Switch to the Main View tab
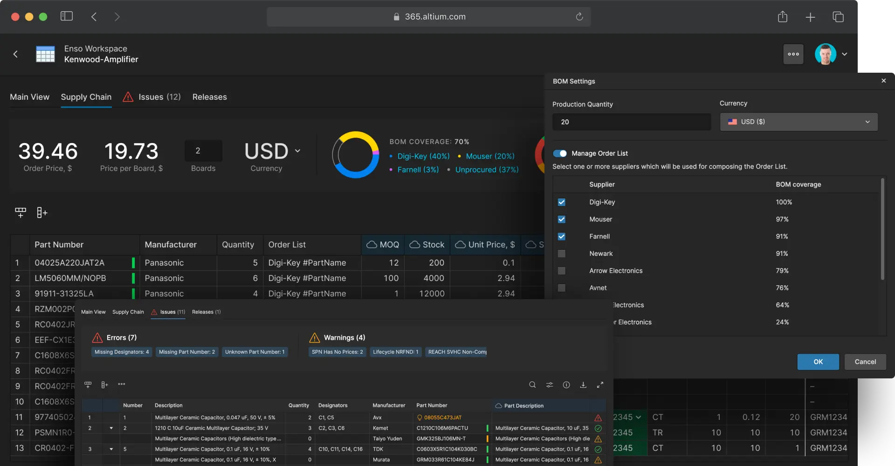The height and width of the screenshot is (466, 895). pos(29,97)
